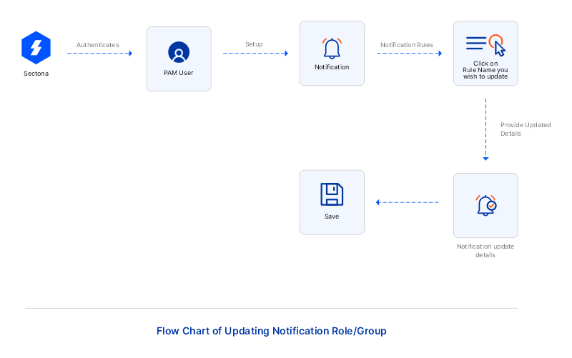This screenshot has width=572, height=358.
Task: Click the Flow Chart of Updating Notification title
Action: tap(271, 331)
